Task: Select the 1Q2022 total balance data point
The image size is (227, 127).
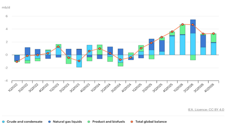Action: coord(17,62)
